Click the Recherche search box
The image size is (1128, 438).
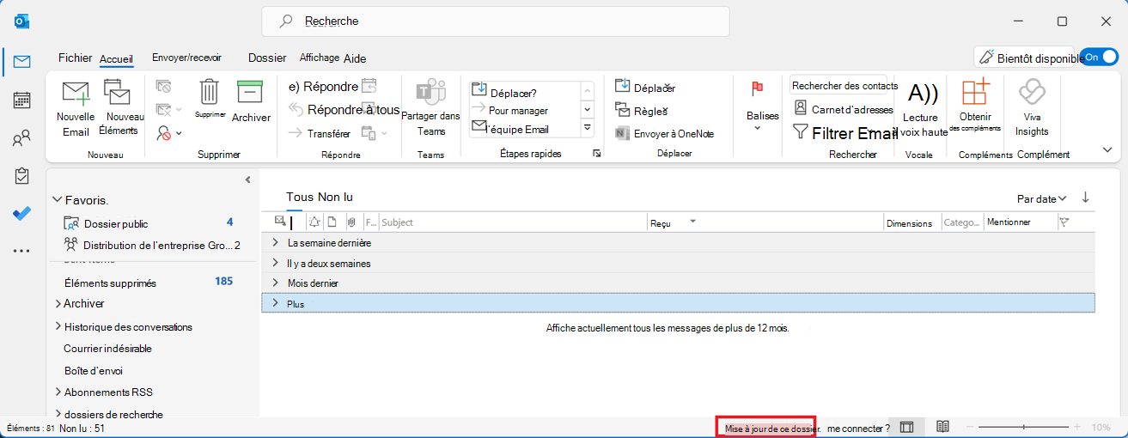496,21
